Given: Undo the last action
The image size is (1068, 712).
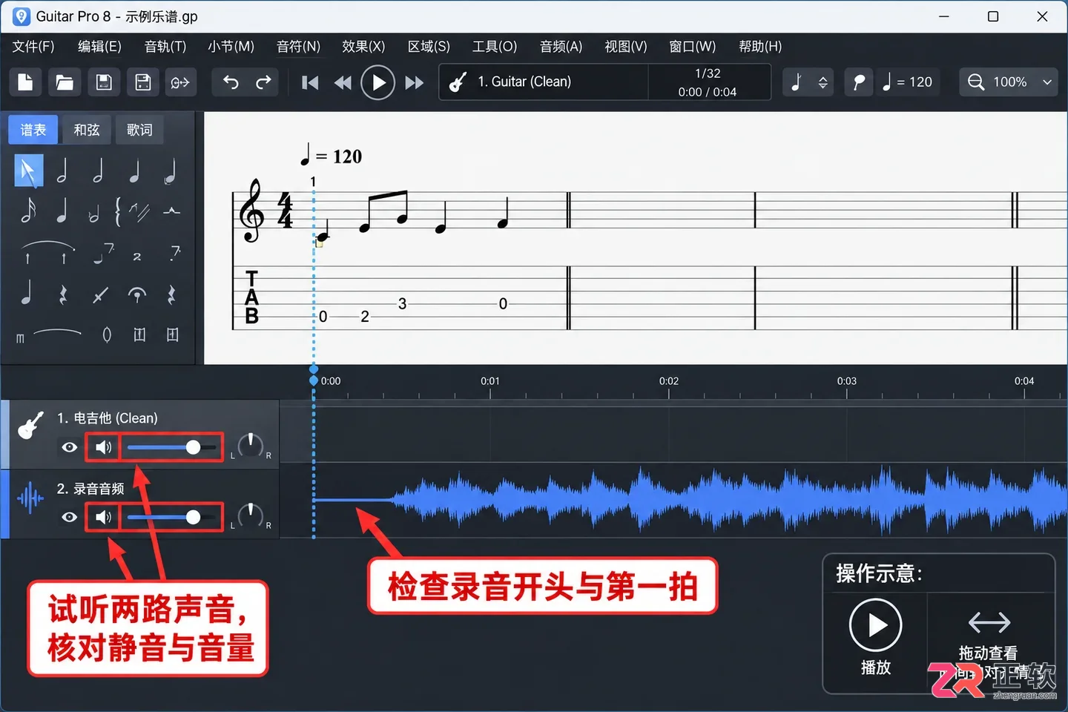Looking at the screenshot, I should coord(231,82).
